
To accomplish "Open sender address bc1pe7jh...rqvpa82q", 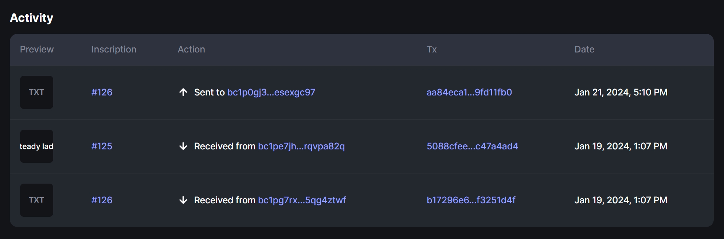I will (301, 146).
